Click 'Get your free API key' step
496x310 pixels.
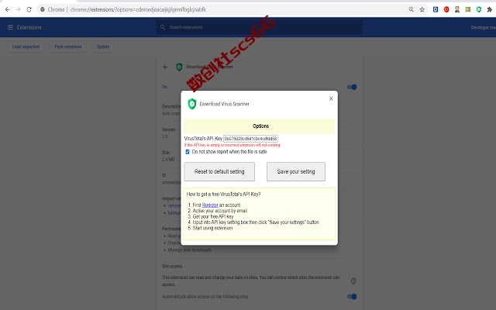point(213,216)
